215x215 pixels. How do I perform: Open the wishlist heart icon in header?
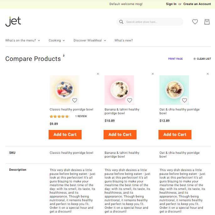(195, 22)
